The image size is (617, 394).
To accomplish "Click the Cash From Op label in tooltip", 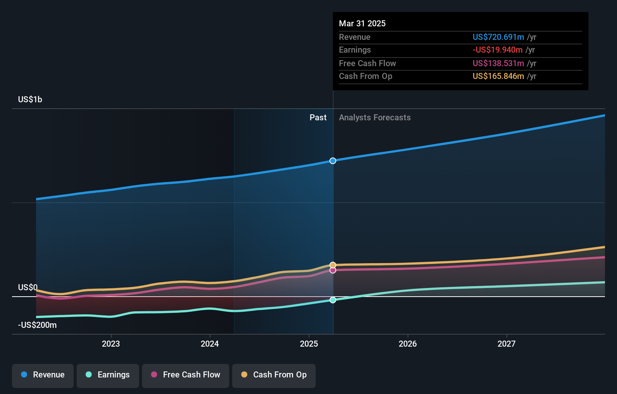I will click(366, 76).
